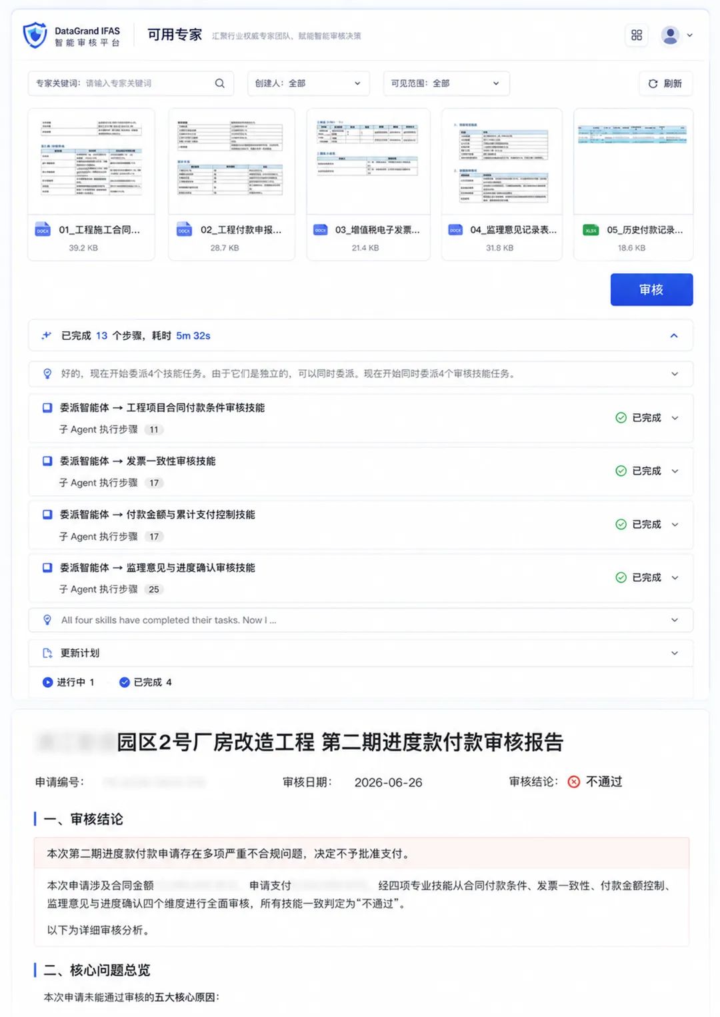Click XLSX icon beside 05_历史付款记录
The image size is (720, 1017).
point(591,230)
